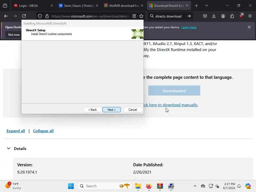Open the Firefox account menu
This screenshot has height=192, width=256.
223,16
